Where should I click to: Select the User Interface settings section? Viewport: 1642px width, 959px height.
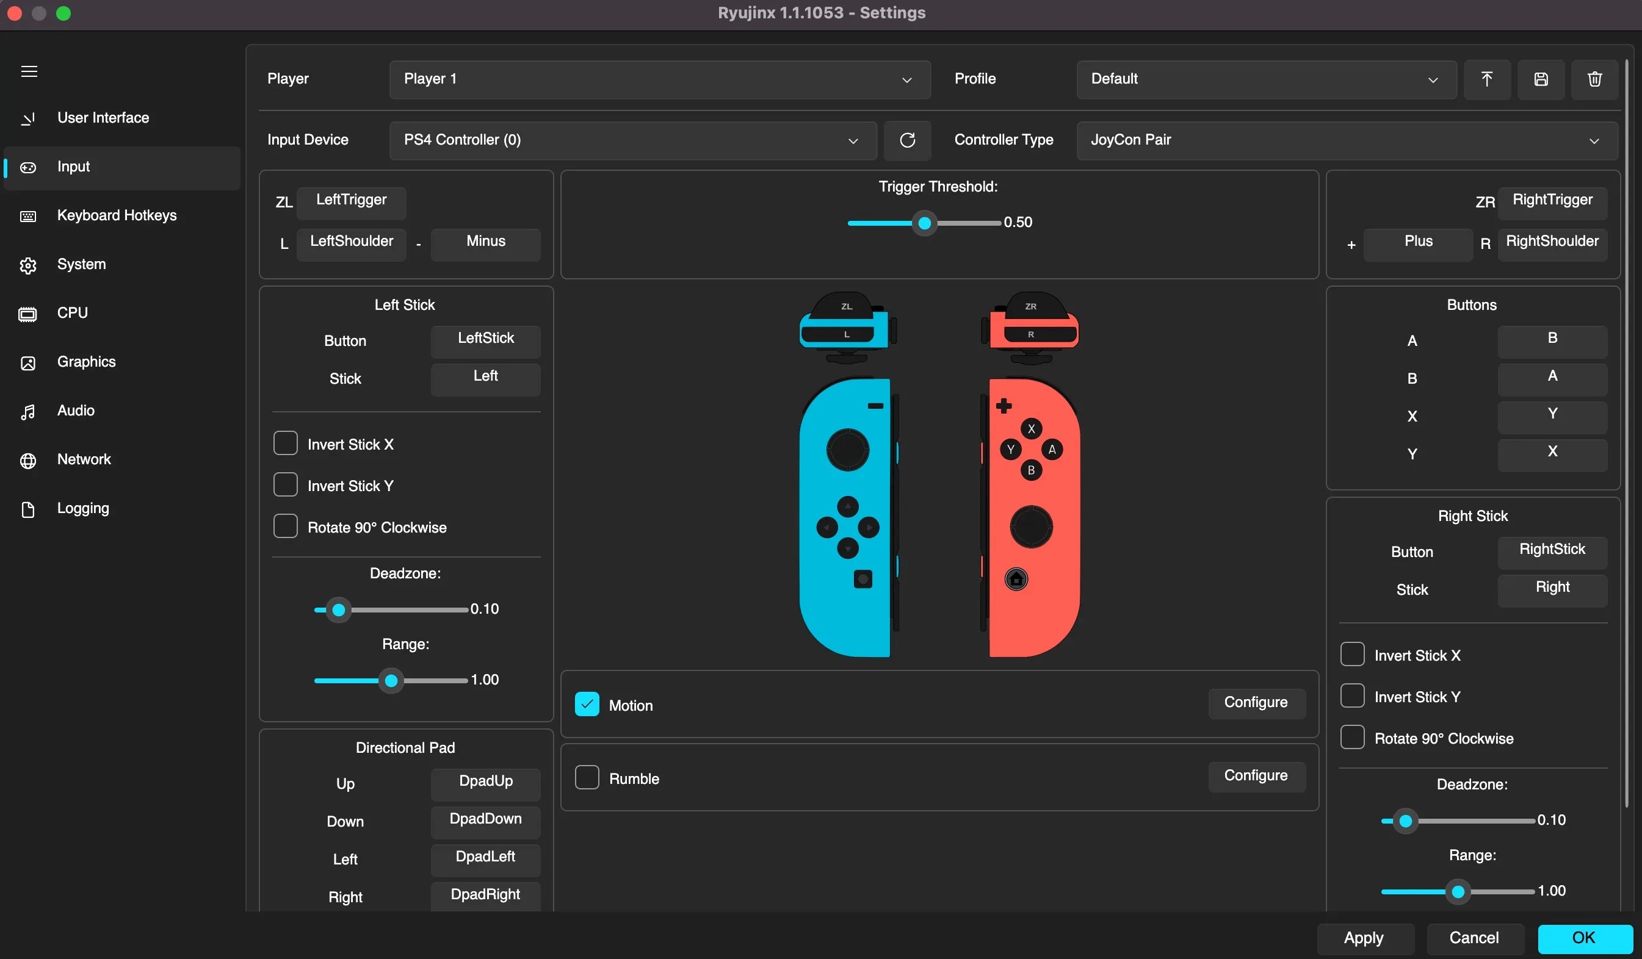(103, 118)
